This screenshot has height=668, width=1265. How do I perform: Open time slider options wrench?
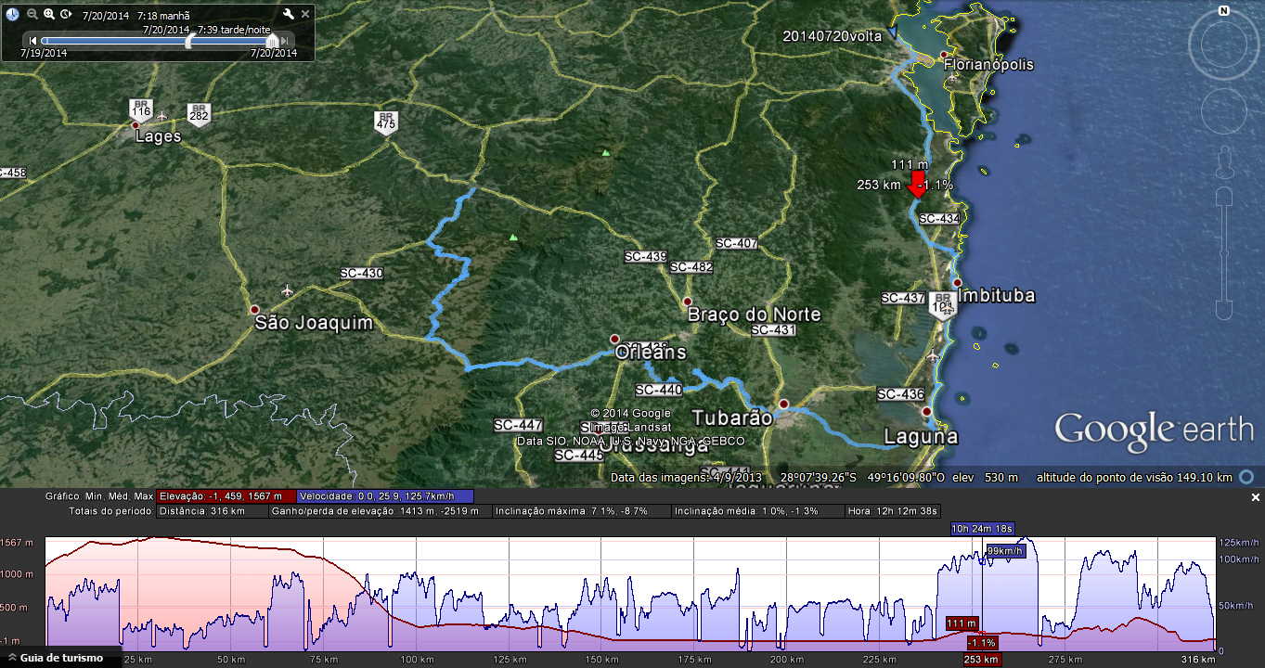click(x=288, y=15)
